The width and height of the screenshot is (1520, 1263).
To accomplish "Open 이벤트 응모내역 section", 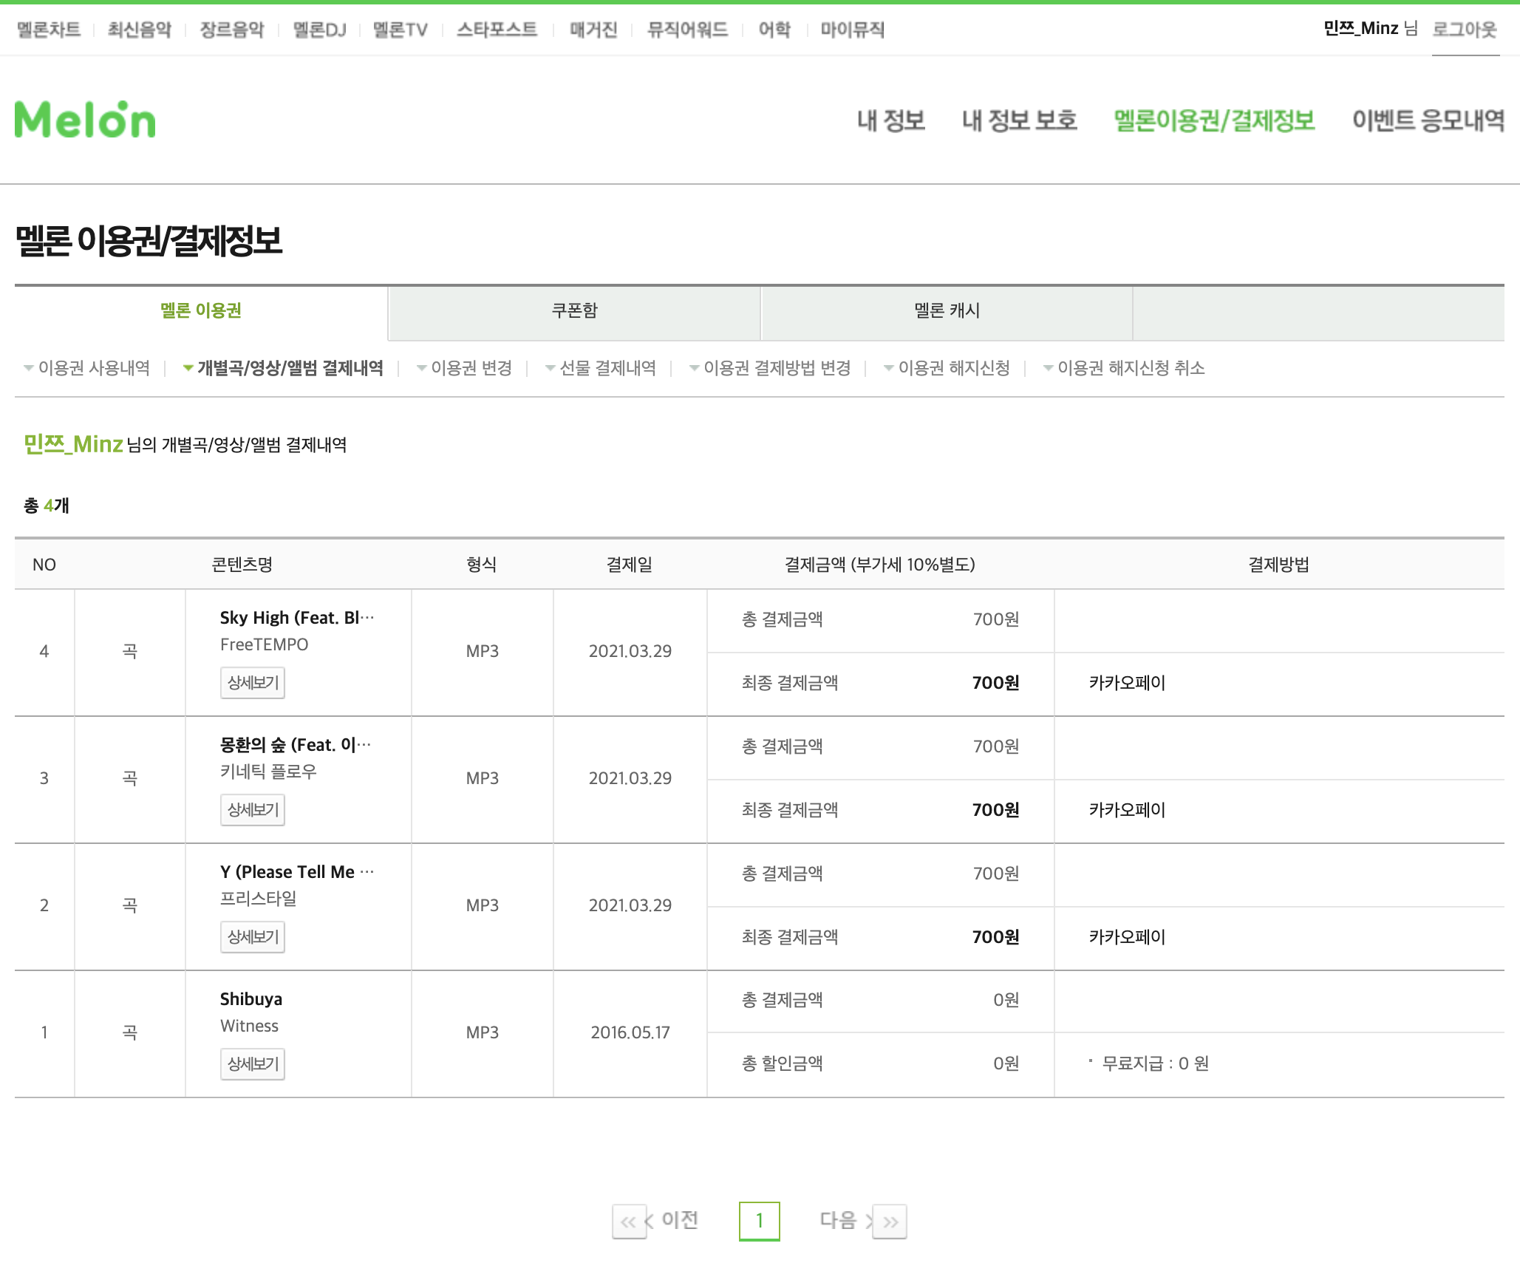I will coord(1428,120).
